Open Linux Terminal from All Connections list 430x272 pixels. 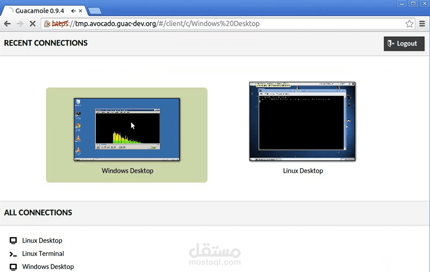pos(43,254)
